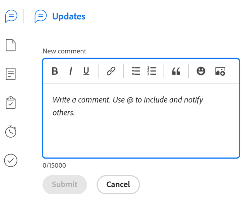Insert a hyperlink with the link icon
The width and height of the screenshot is (251, 201).
111,71
